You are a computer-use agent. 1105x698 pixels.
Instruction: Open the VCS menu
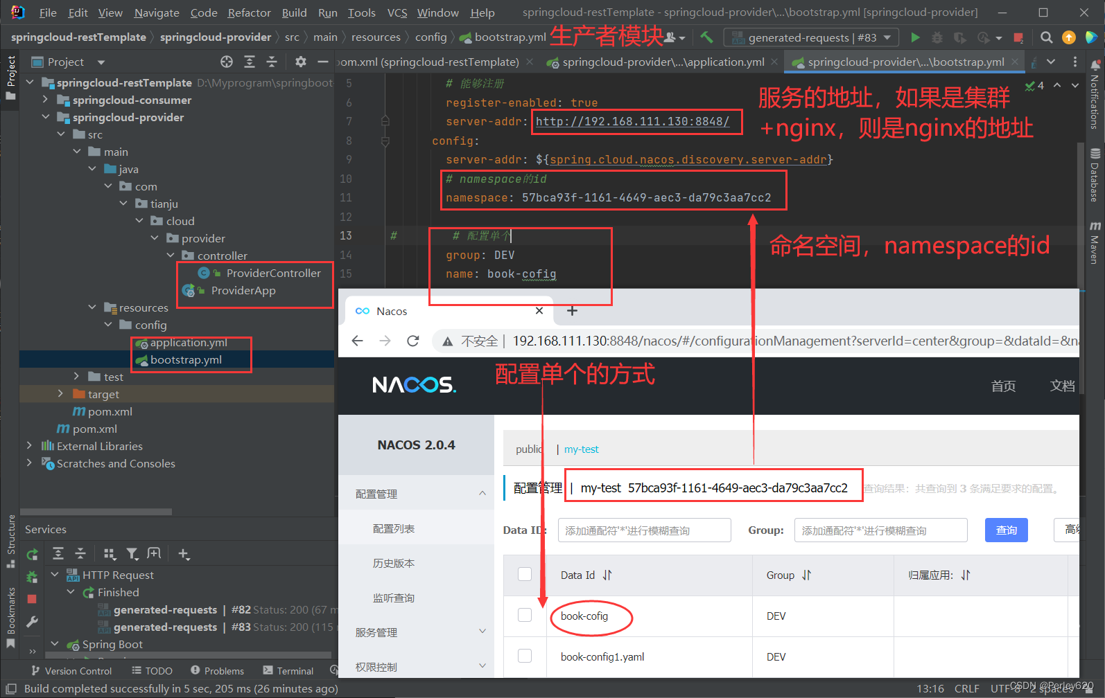click(x=397, y=12)
